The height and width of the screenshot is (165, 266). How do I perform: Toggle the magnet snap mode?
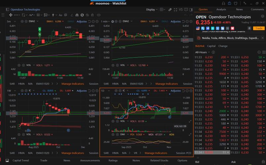point(77,15)
